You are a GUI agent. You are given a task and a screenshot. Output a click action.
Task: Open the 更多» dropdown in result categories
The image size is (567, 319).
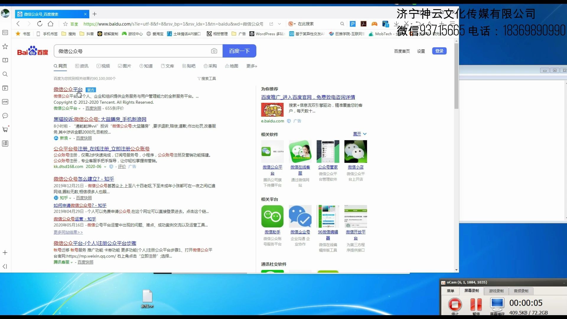[251, 66]
